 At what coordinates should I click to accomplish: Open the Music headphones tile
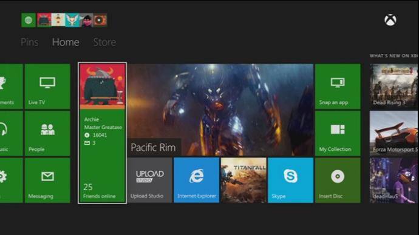pos(11,133)
